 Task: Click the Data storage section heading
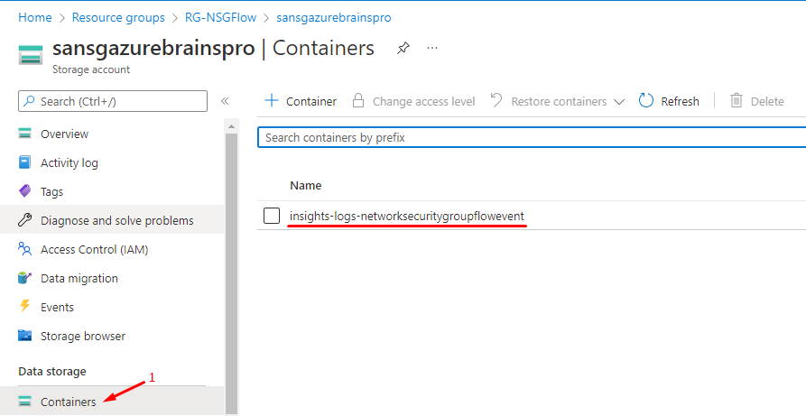point(52,371)
